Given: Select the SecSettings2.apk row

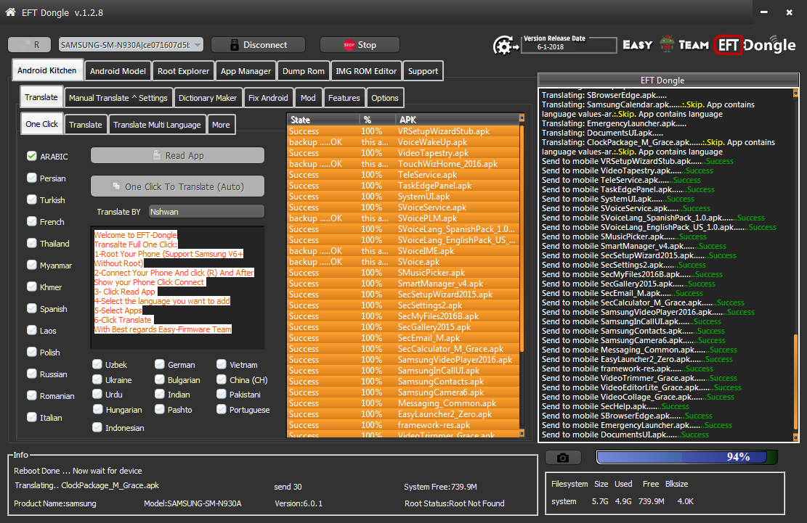Looking at the screenshot, I should point(403,305).
